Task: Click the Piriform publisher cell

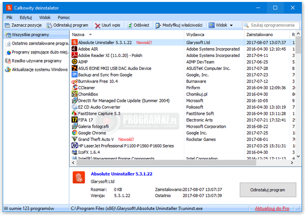Action: click(193, 88)
